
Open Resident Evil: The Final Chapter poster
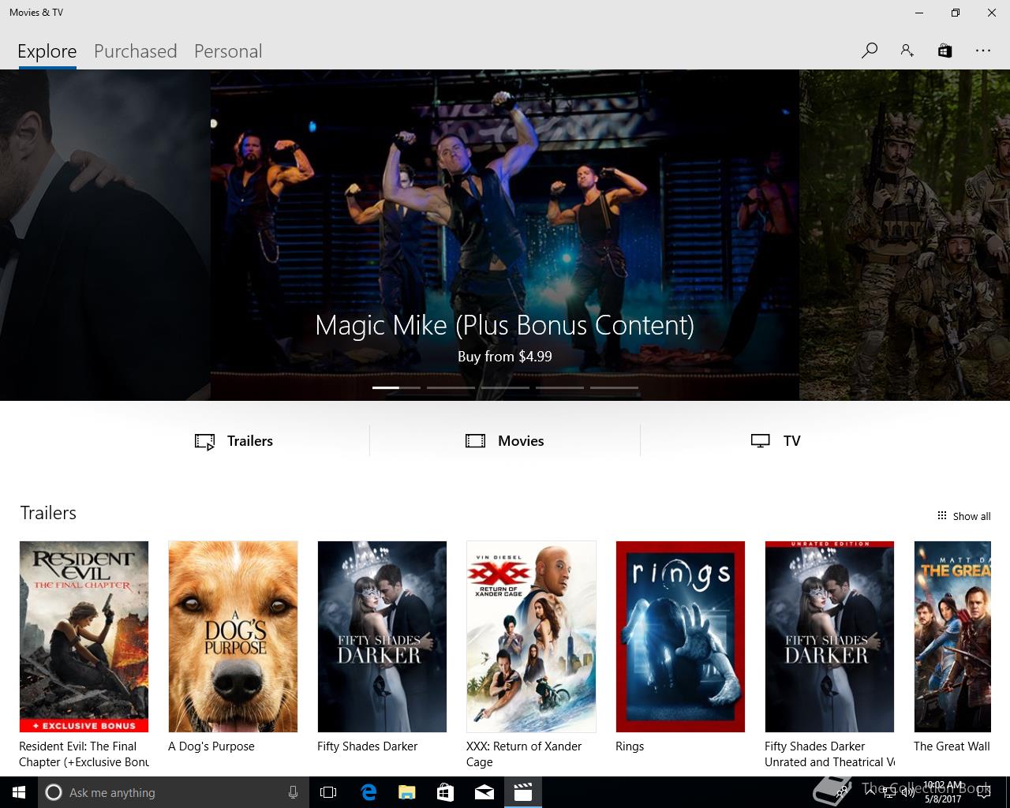pyautogui.click(x=84, y=637)
